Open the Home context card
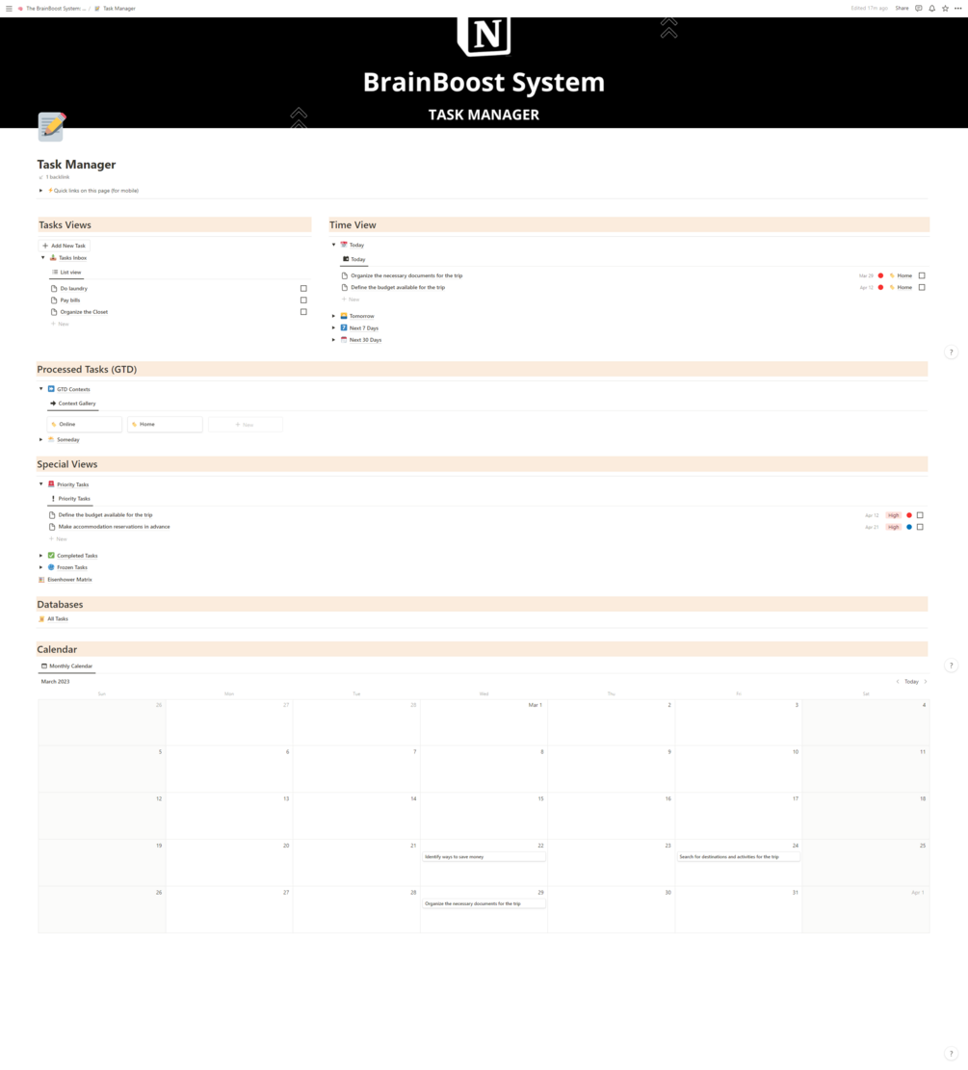The width and height of the screenshot is (968, 1070). (x=165, y=425)
